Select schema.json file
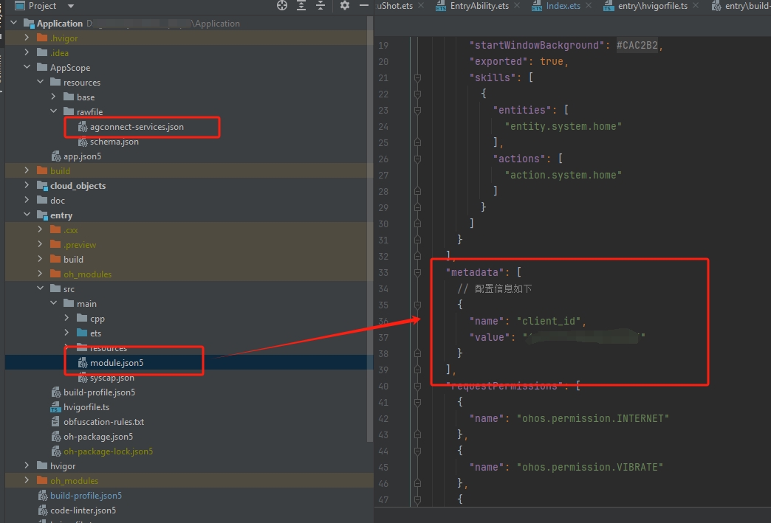The image size is (771, 523). point(114,142)
